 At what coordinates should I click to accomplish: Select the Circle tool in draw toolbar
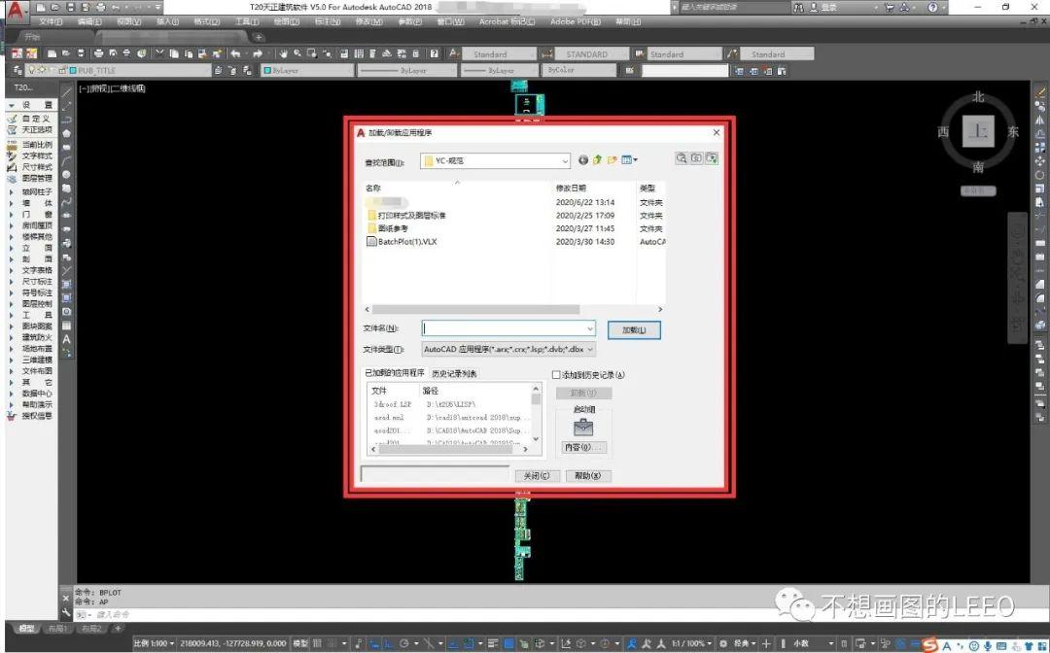click(x=67, y=175)
